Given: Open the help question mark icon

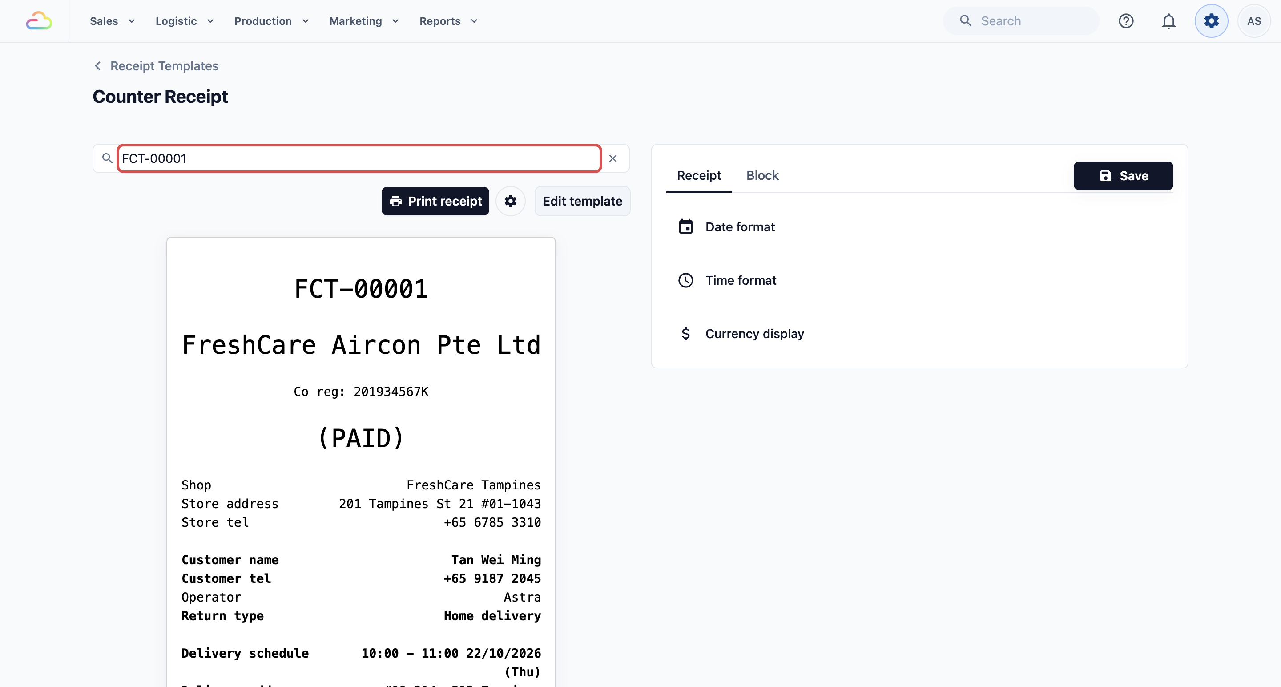Looking at the screenshot, I should click(1126, 21).
